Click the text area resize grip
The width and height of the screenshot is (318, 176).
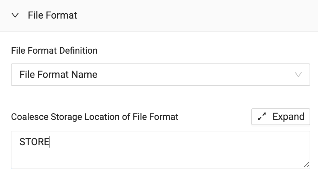coord(306,164)
